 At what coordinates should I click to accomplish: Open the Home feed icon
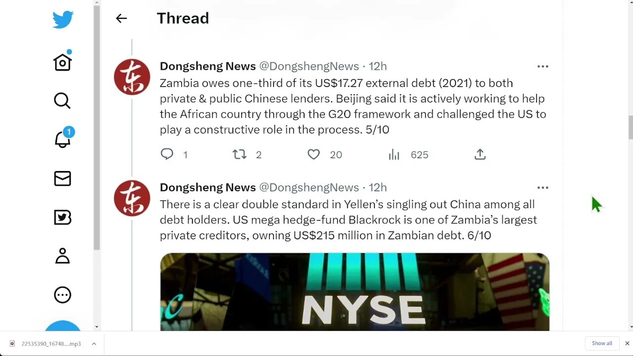(63, 62)
